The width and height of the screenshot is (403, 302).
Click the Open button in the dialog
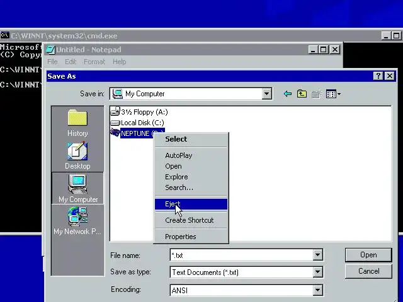point(368,255)
